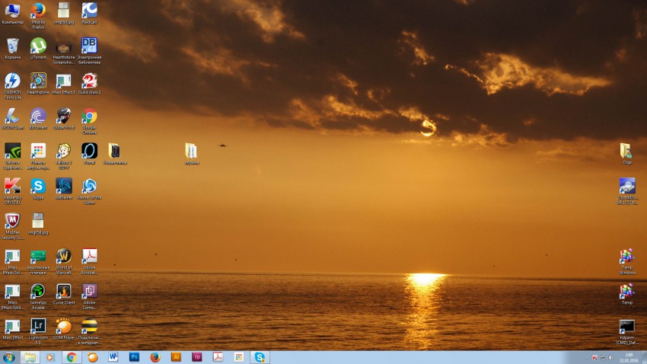The height and width of the screenshot is (364, 647).
Task: Open the Hearthstone game shortcut
Action: coord(38,80)
